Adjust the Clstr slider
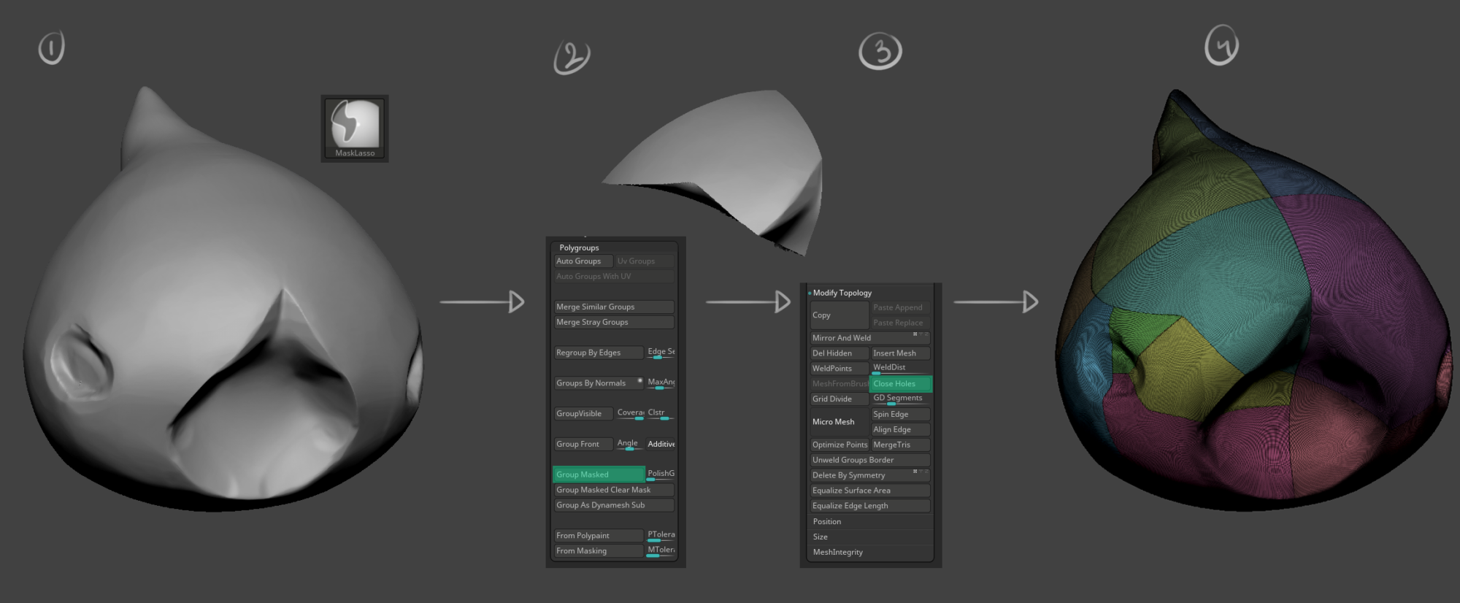 click(x=661, y=414)
